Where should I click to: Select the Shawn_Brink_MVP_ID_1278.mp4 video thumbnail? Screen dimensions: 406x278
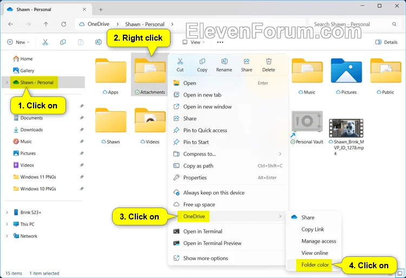tap(346, 128)
